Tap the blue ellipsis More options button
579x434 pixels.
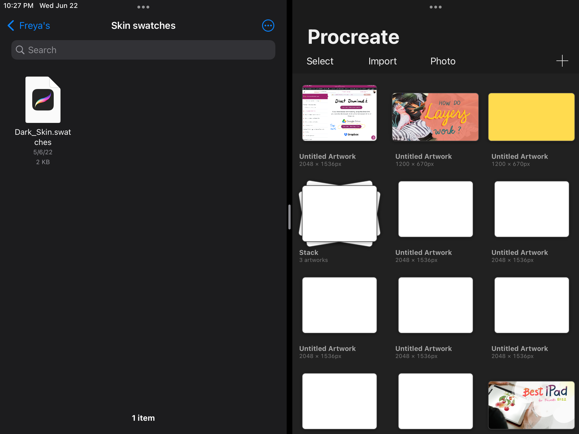coord(268,26)
